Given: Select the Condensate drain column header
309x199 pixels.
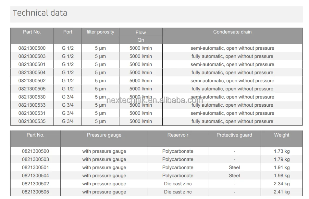Looking at the screenshot, I should coord(232,32).
